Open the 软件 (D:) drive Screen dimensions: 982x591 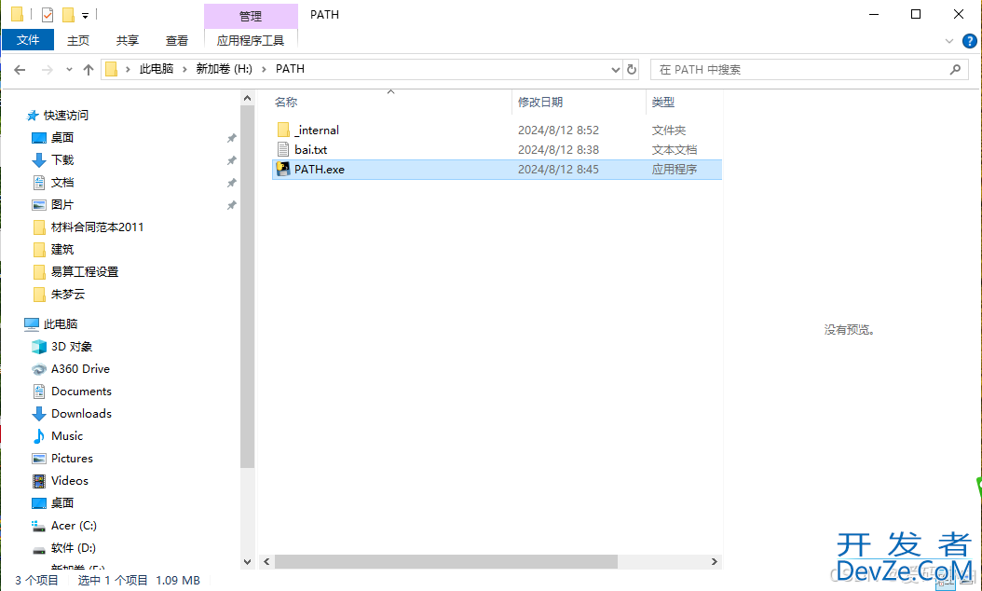pos(74,548)
